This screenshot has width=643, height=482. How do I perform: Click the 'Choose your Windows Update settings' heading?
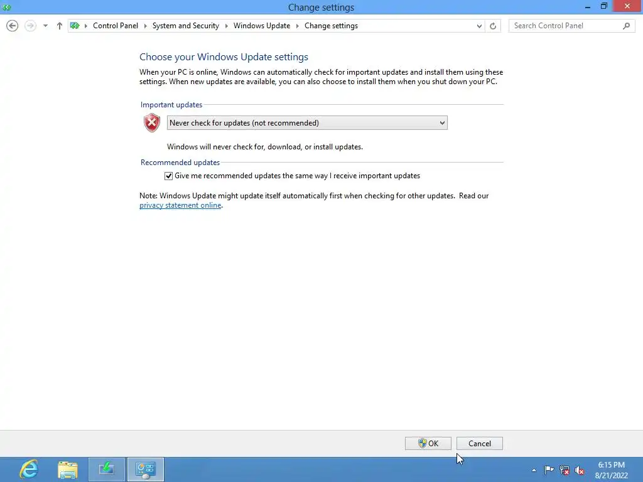[224, 57]
